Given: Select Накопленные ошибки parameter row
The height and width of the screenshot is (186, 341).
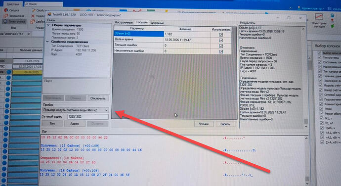Looking at the screenshot, I should [x=138, y=51].
